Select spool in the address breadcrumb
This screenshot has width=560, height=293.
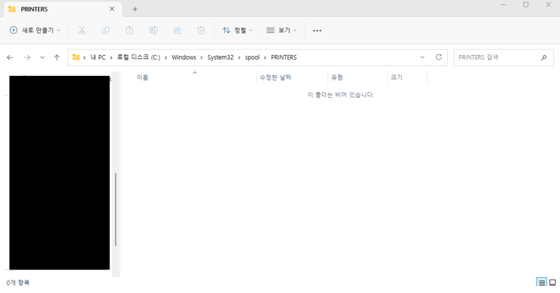252,57
